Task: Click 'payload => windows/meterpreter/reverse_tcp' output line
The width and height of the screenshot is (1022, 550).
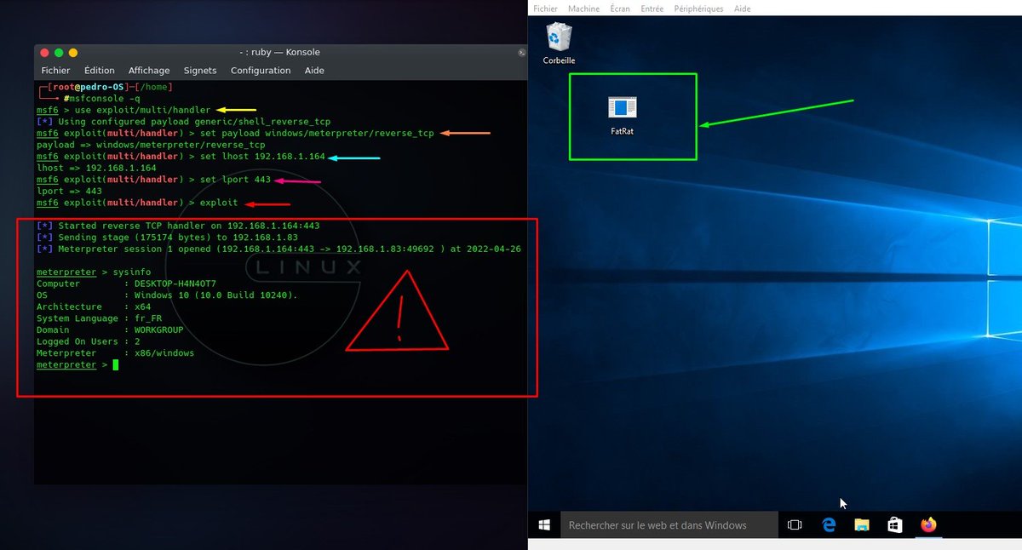Action: click(151, 146)
